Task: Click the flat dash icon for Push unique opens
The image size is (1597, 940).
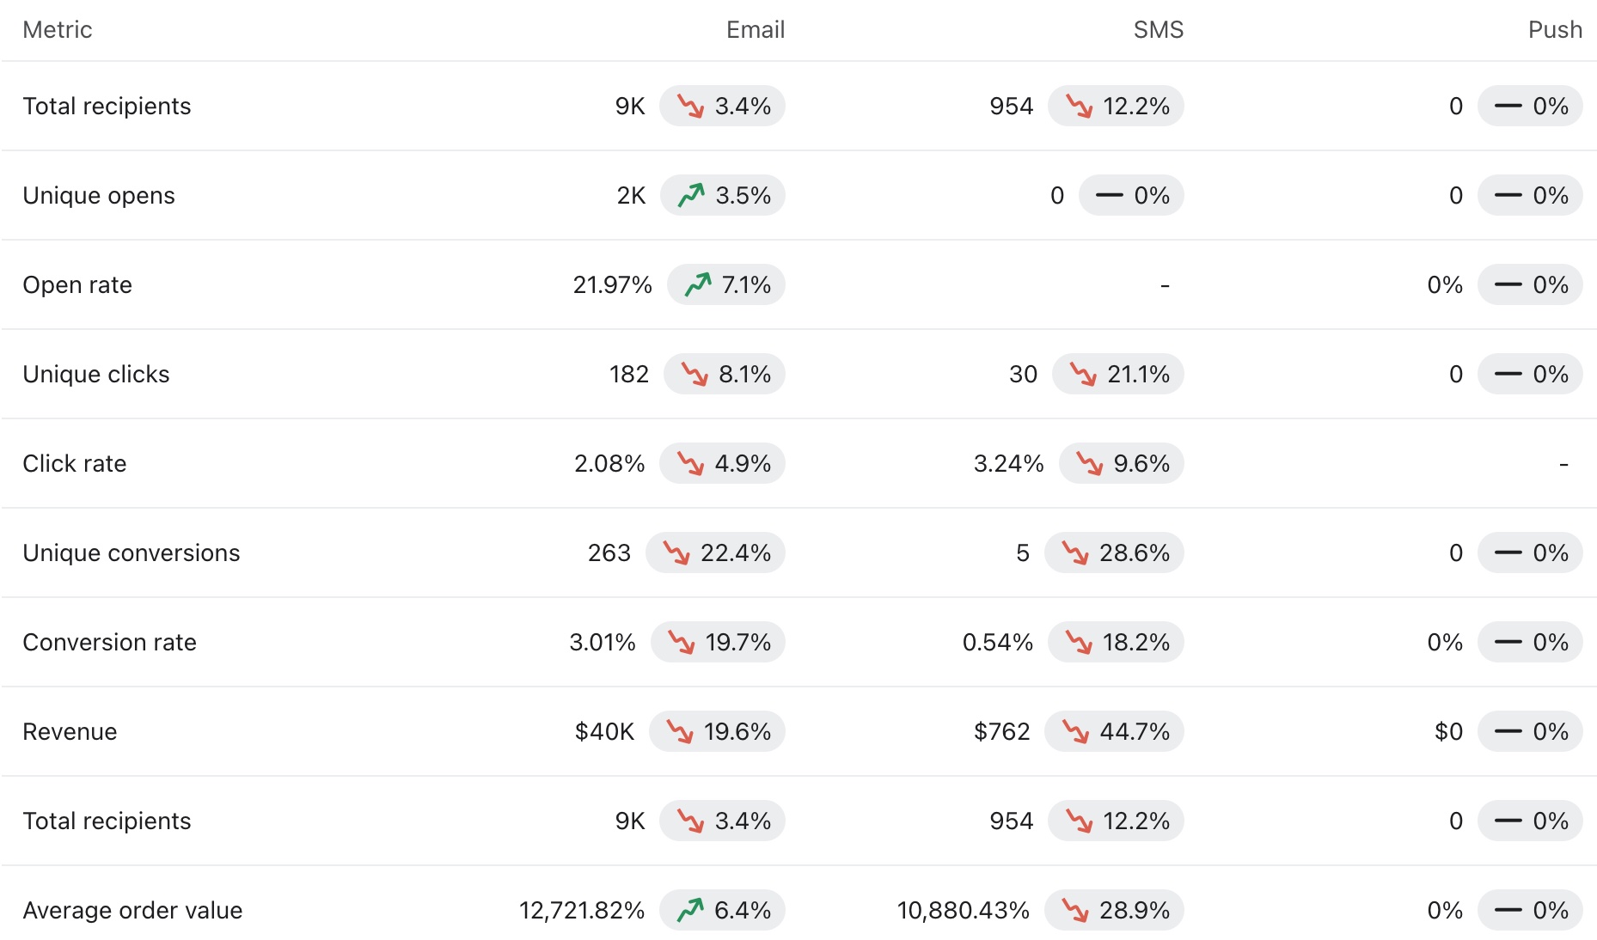Action: [1508, 196]
